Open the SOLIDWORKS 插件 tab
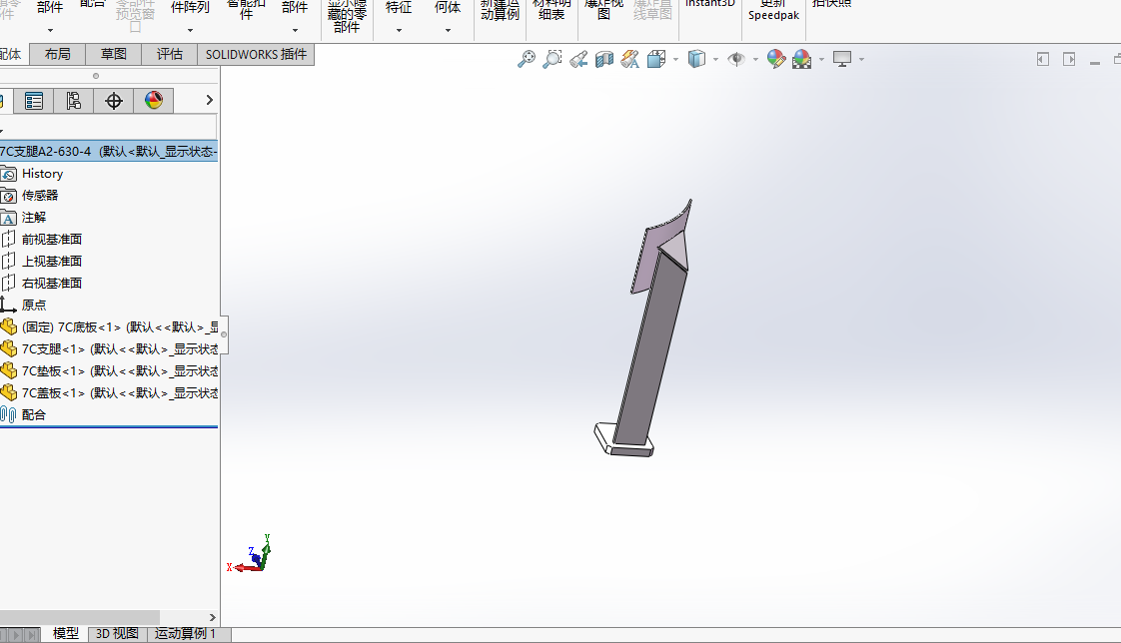The image size is (1121, 643). click(256, 54)
